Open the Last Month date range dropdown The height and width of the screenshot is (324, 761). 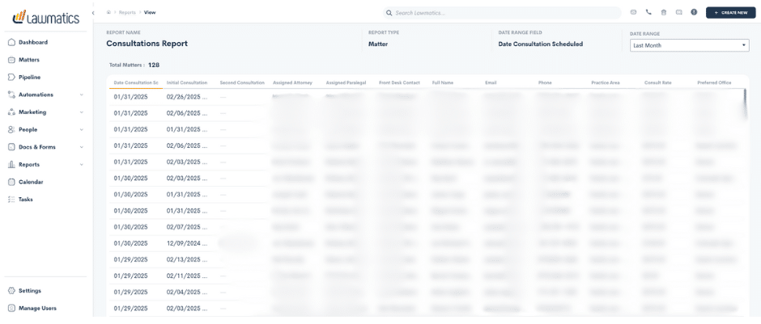(x=689, y=45)
